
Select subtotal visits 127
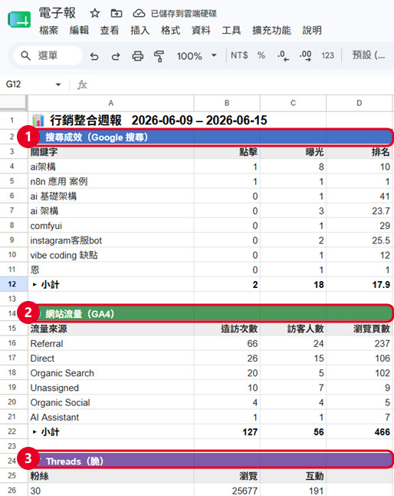(x=227, y=432)
